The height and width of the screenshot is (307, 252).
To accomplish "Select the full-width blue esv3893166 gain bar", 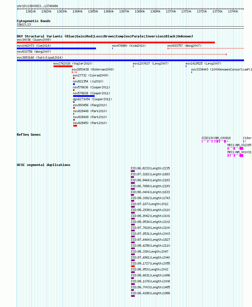I will pos(131,60).
